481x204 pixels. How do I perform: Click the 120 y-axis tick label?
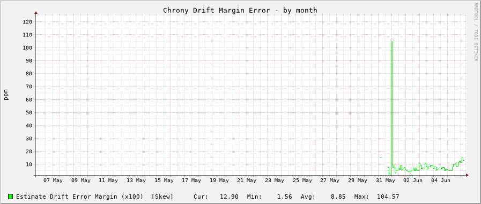tap(27, 22)
